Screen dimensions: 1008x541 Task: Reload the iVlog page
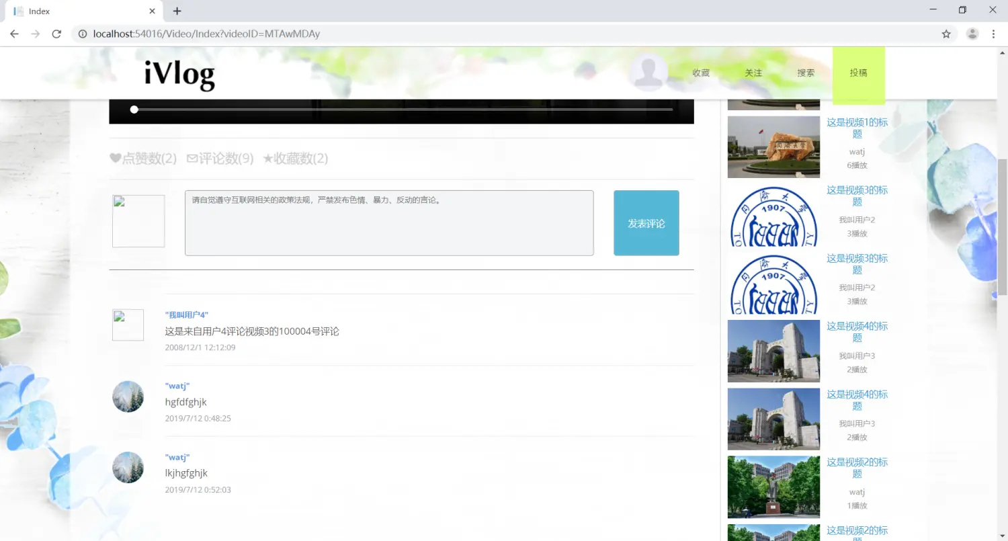click(x=57, y=34)
